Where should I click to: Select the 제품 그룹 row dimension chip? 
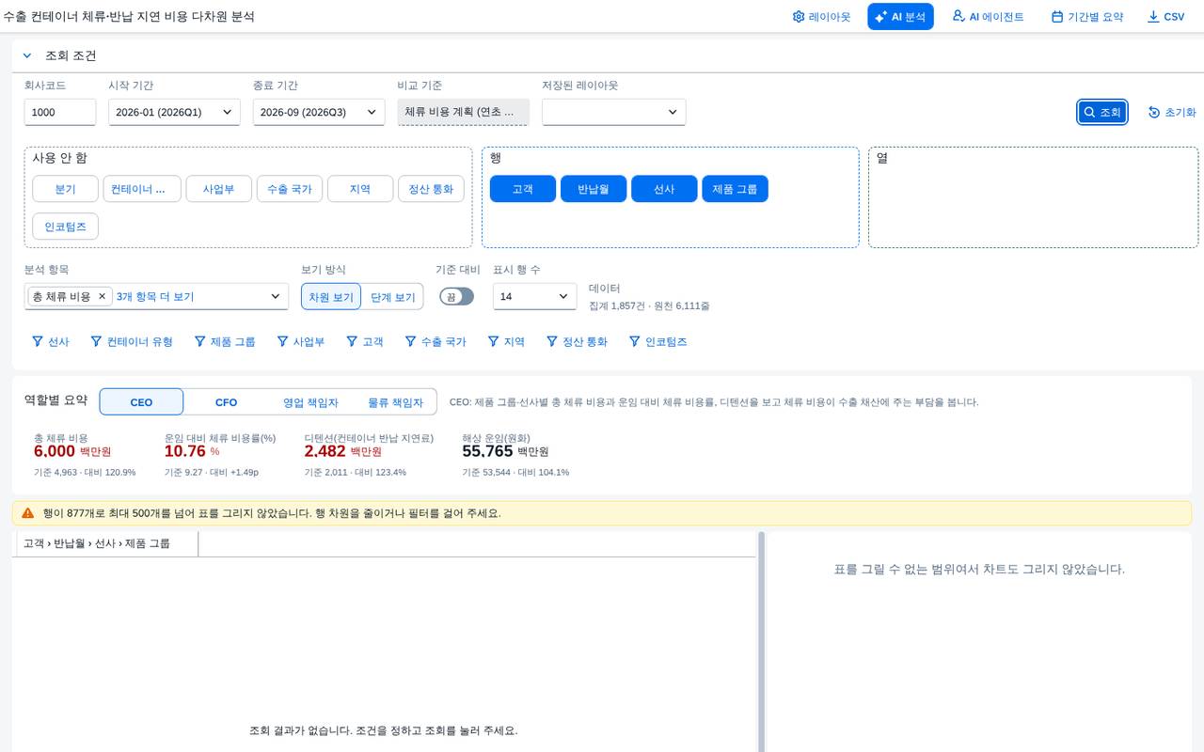tap(735, 189)
